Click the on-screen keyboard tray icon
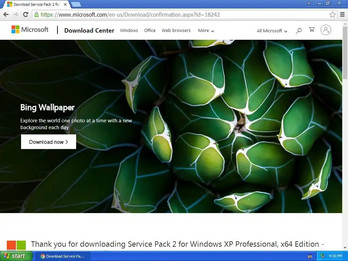 (310, 256)
